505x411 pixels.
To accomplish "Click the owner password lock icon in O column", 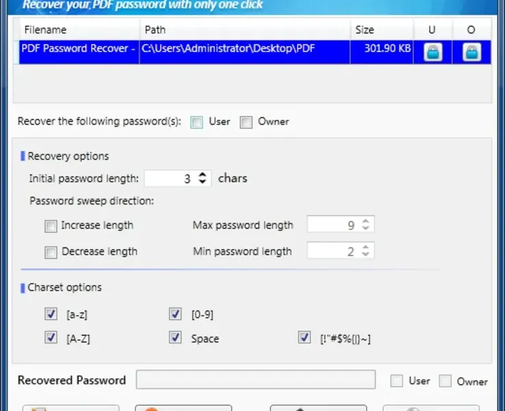I will click(x=472, y=52).
